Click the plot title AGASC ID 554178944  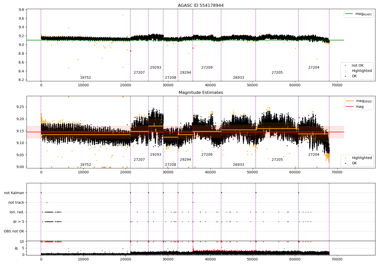click(201, 6)
